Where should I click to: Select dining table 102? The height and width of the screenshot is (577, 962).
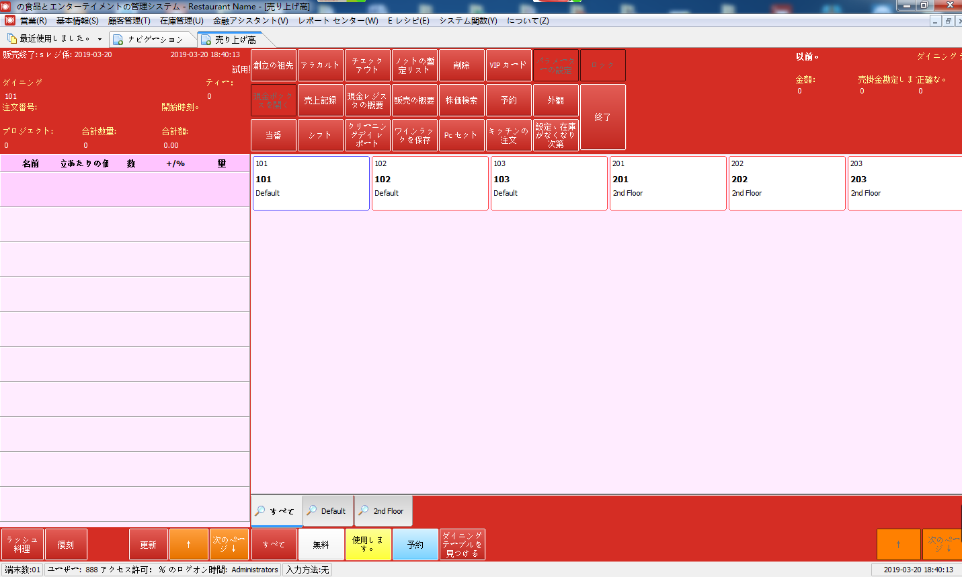pos(430,183)
